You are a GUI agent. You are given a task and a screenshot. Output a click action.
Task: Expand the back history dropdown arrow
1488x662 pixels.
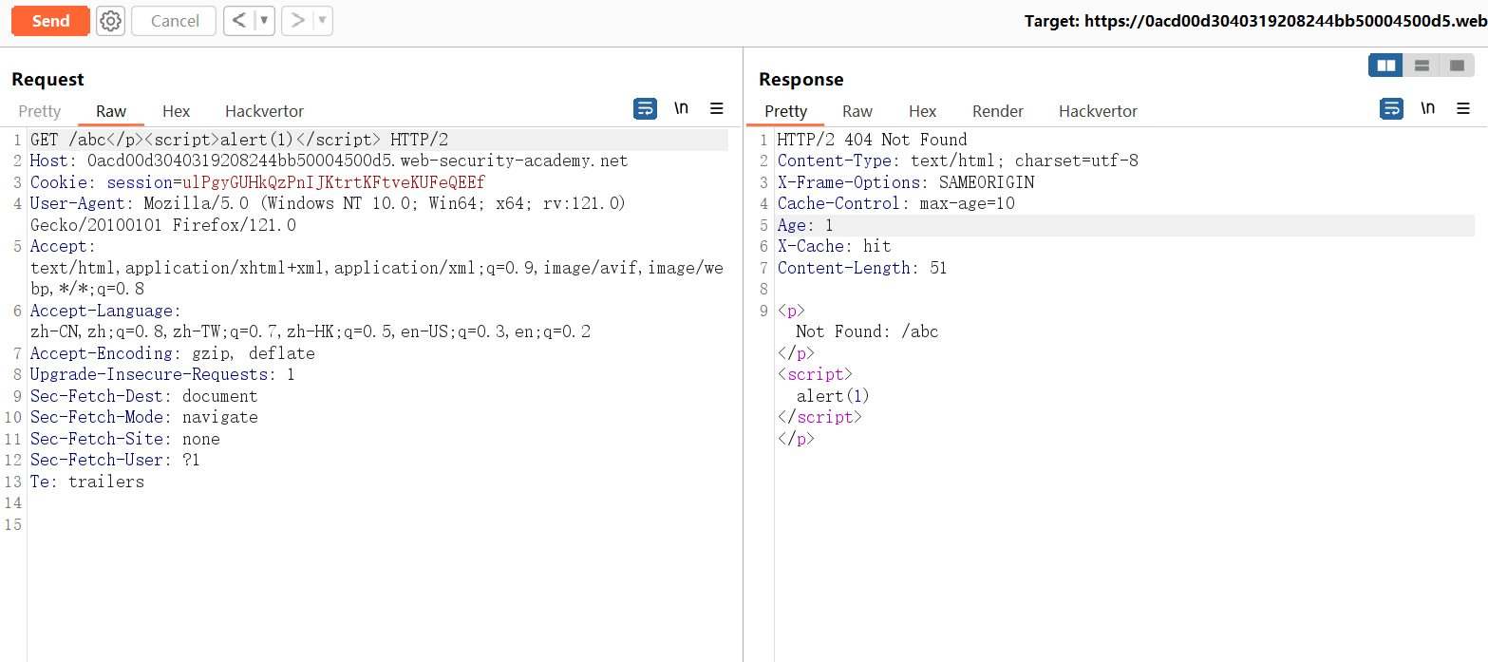[x=264, y=21]
